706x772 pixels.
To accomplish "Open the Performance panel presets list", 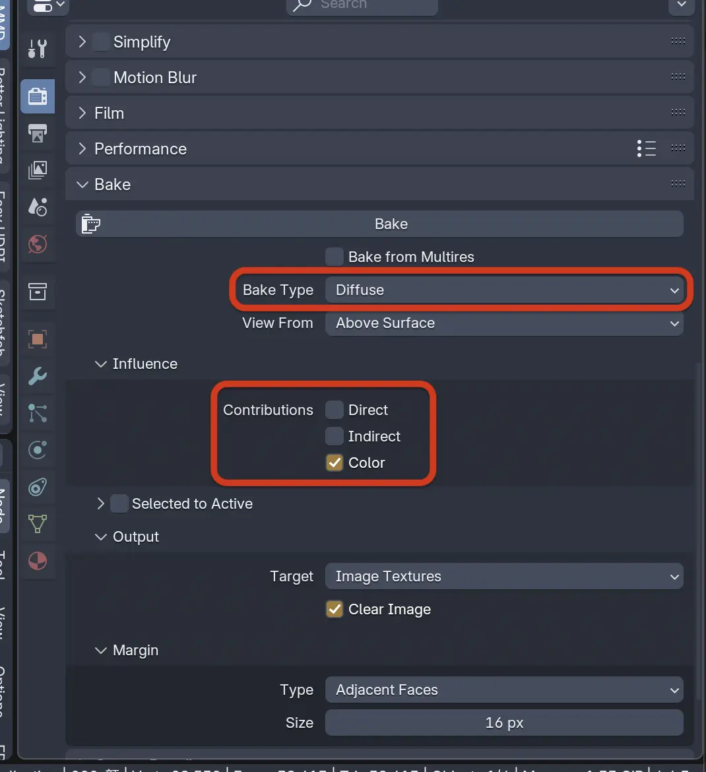I will pos(647,148).
